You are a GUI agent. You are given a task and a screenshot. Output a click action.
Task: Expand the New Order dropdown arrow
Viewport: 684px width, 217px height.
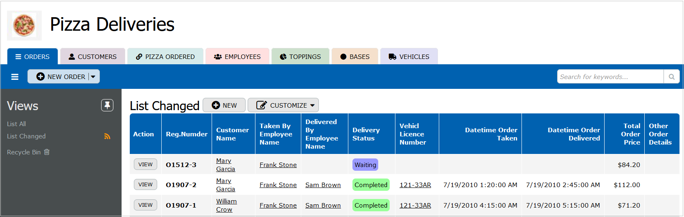(x=93, y=77)
